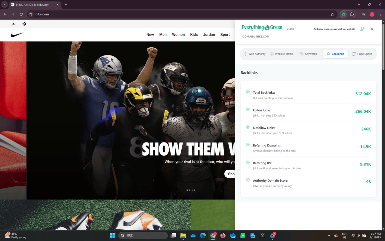385x241 pixels.
Task: Switch to the Website Traffic tab
Action: coord(281,54)
